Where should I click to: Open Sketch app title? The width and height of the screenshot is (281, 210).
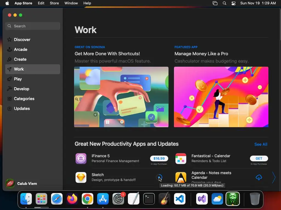98,175
